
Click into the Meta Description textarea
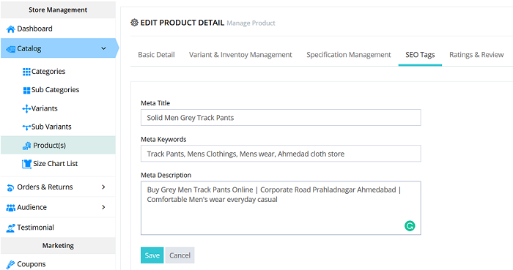point(281,208)
